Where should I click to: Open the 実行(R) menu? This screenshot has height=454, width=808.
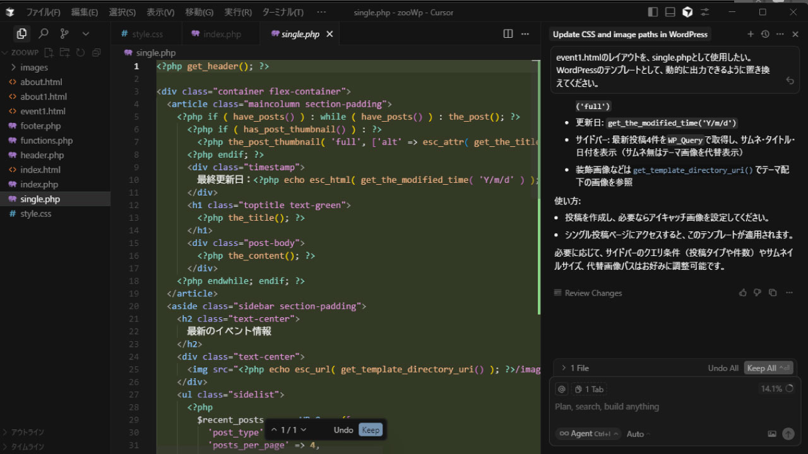[238, 12]
